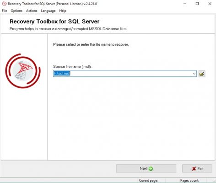Click the app icon in the title bar

tap(4, 4)
